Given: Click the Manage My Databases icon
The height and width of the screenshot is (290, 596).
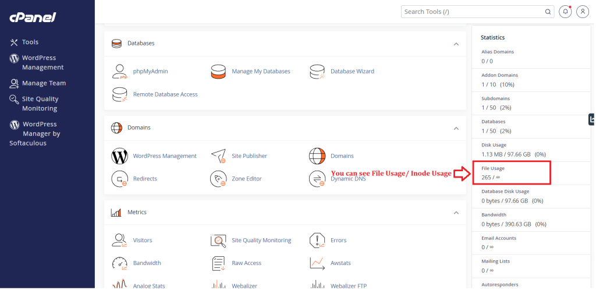Looking at the screenshot, I should pos(219,72).
